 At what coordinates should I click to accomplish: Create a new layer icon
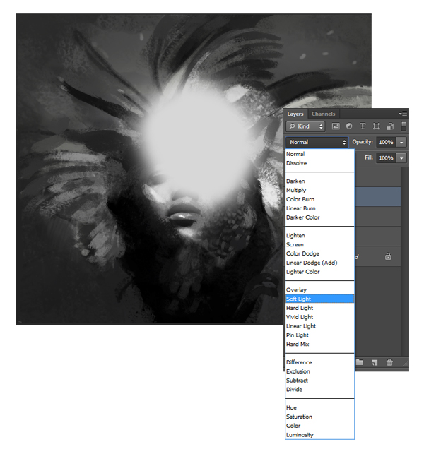(375, 362)
